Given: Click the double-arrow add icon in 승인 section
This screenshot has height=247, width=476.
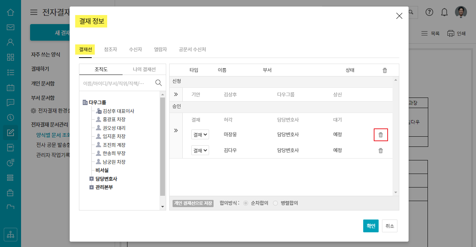Looking at the screenshot, I should click(x=176, y=131).
